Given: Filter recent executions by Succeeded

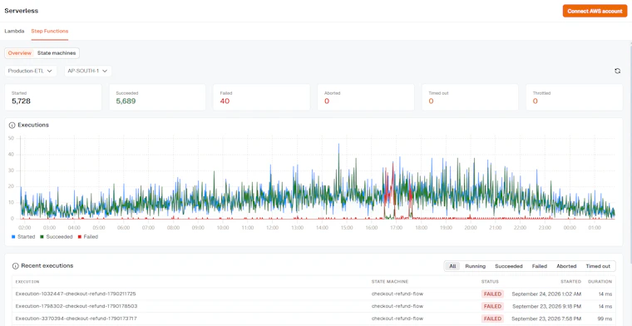Looking at the screenshot, I should click(x=509, y=266).
